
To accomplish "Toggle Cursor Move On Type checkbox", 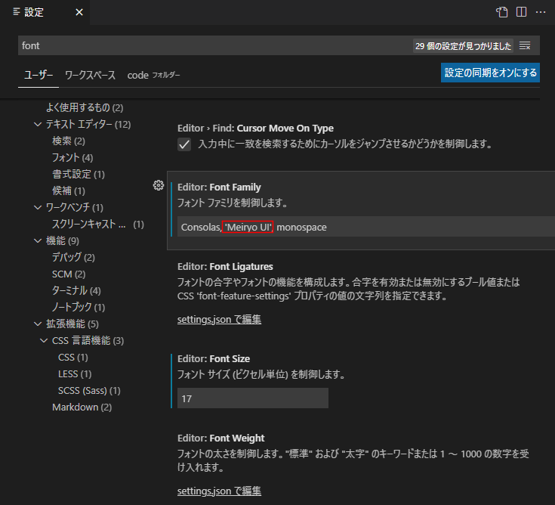I will click(184, 144).
